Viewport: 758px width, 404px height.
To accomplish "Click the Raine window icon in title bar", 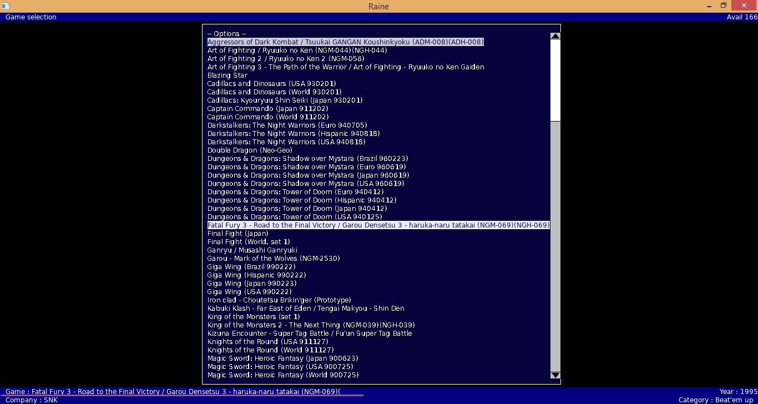I will (x=5, y=6).
